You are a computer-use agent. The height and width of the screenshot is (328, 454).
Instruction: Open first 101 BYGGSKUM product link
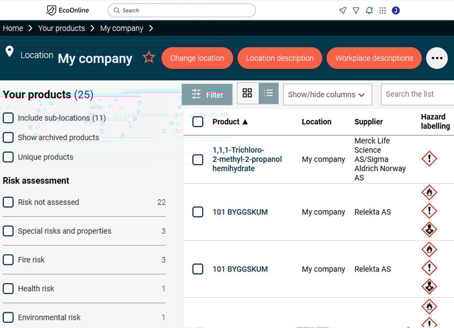[240, 212]
